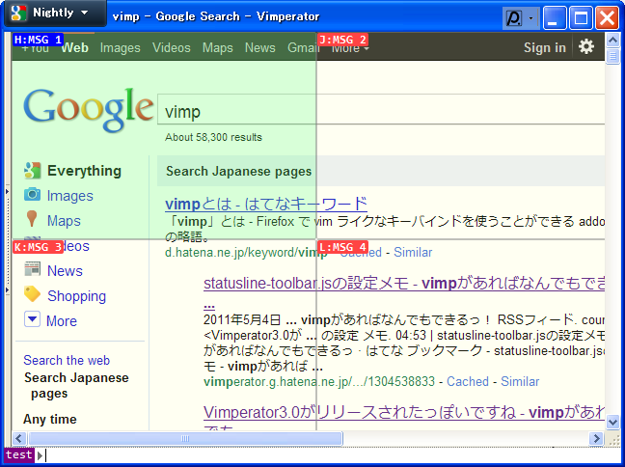Open the vimpとは はてなキーワード result
Screen dimensions: 625x467
pyautogui.click(x=266, y=204)
